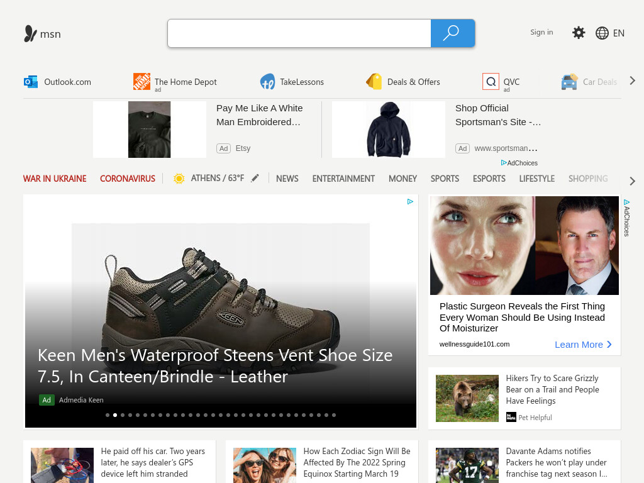
Task: Click the wellnessguide101.com source text
Action: (x=474, y=344)
